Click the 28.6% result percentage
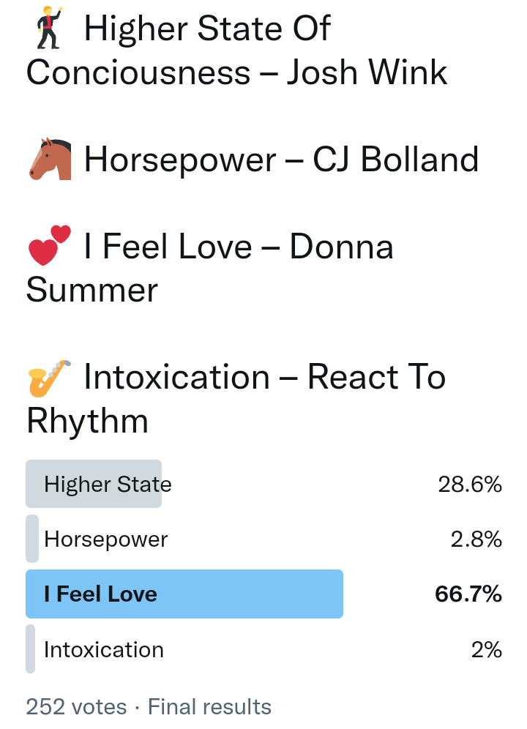 click(470, 484)
